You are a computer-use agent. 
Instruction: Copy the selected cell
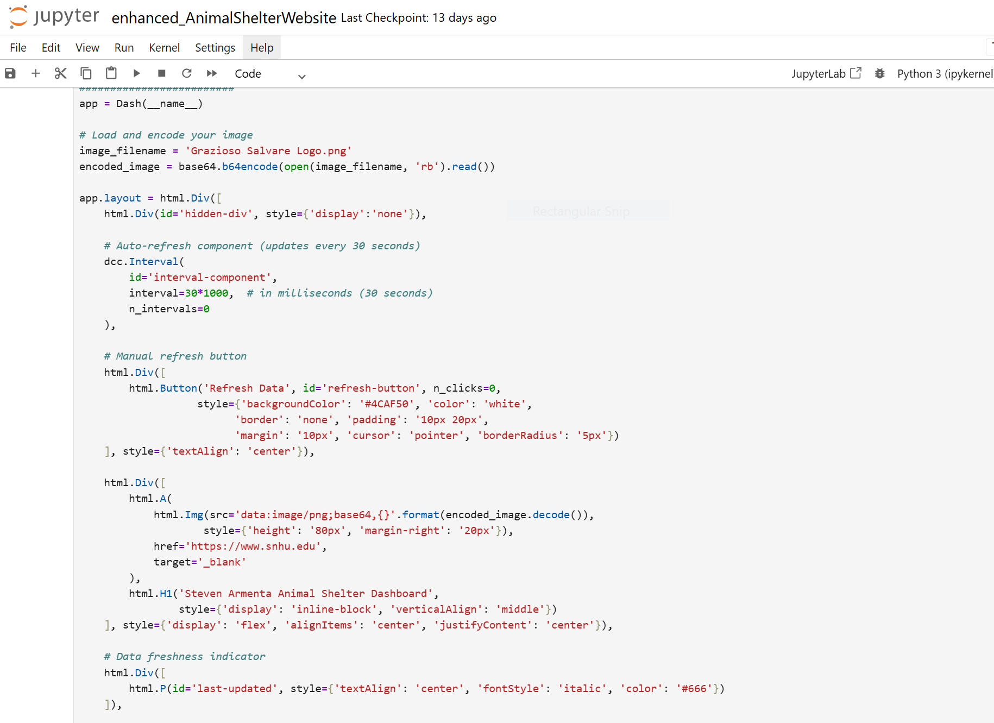86,73
